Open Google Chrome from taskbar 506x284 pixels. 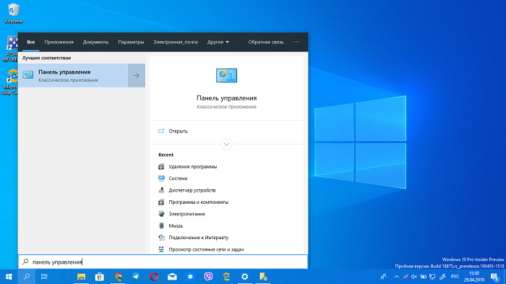pos(118,277)
